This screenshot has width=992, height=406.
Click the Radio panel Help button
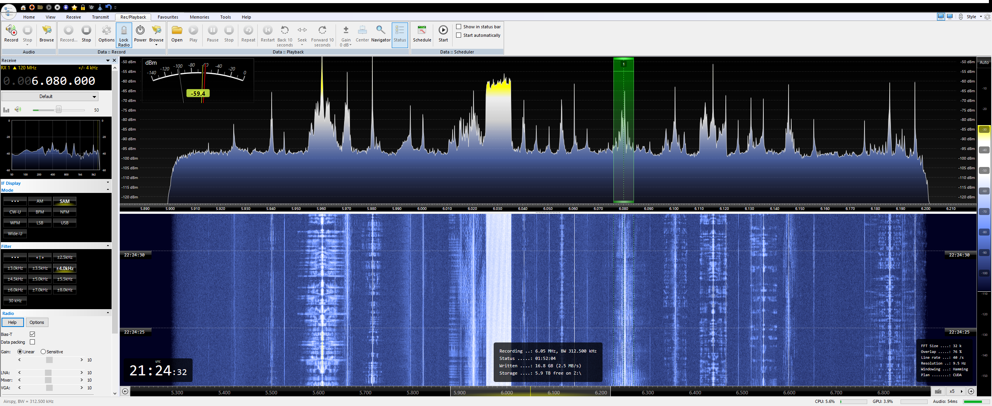pyautogui.click(x=13, y=322)
